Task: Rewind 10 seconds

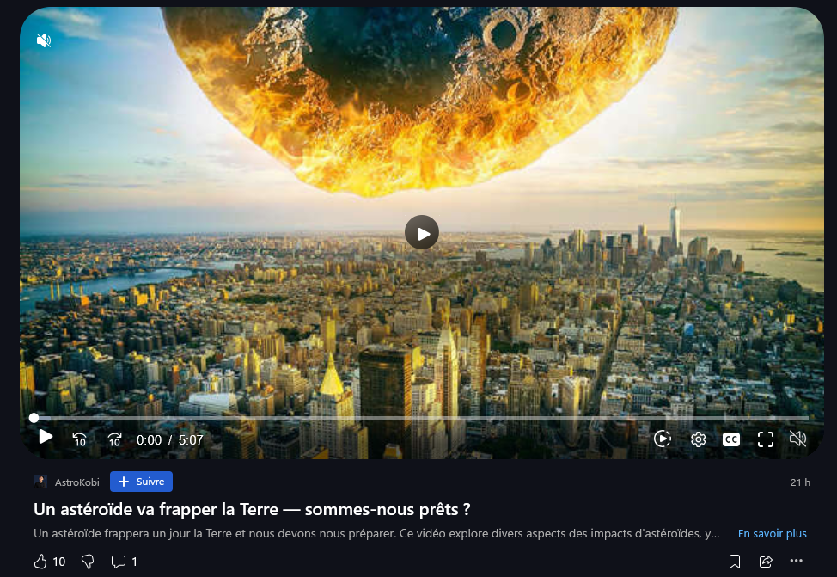Action: (80, 439)
